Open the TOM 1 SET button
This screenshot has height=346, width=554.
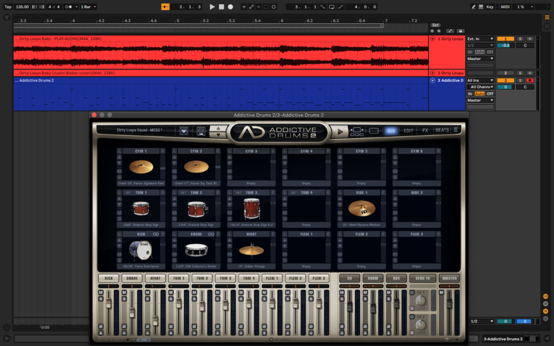click(x=128, y=193)
